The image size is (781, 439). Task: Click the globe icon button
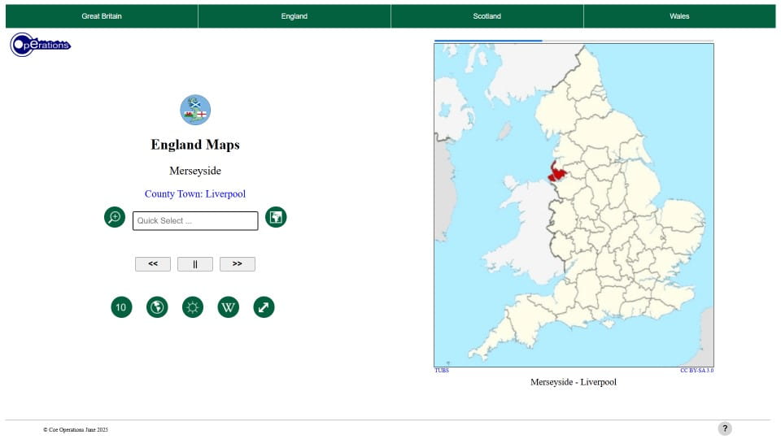pyautogui.click(x=157, y=307)
